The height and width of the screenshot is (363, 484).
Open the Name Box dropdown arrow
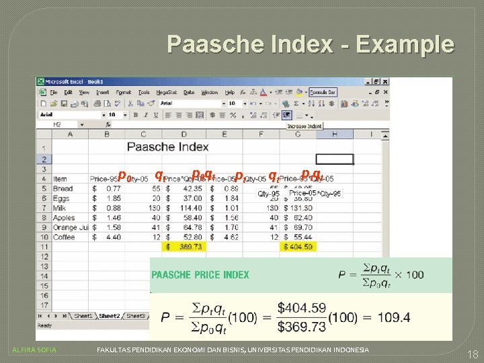click(x=82, y=125)
